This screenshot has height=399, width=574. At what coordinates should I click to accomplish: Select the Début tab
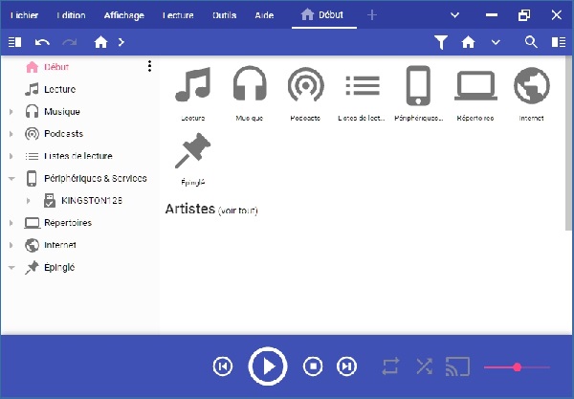pos(323,15)
